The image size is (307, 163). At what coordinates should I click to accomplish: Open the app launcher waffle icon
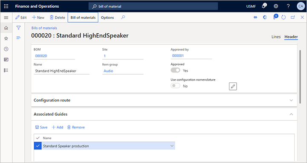pos(6,6)
